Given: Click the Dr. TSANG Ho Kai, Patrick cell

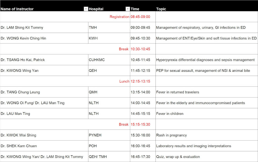Looking at the screenshot, I should pos(23,60).
